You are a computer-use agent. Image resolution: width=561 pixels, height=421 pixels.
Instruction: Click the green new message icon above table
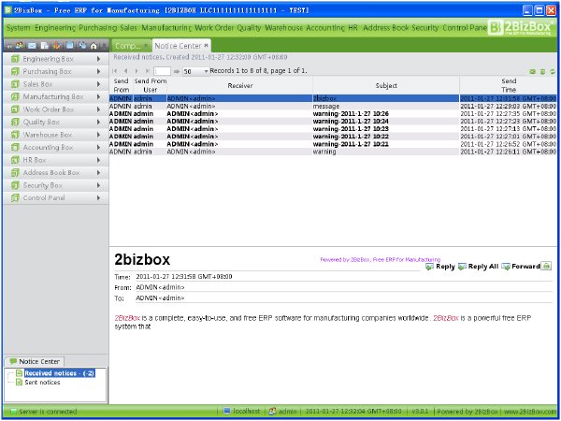point(532,72)
